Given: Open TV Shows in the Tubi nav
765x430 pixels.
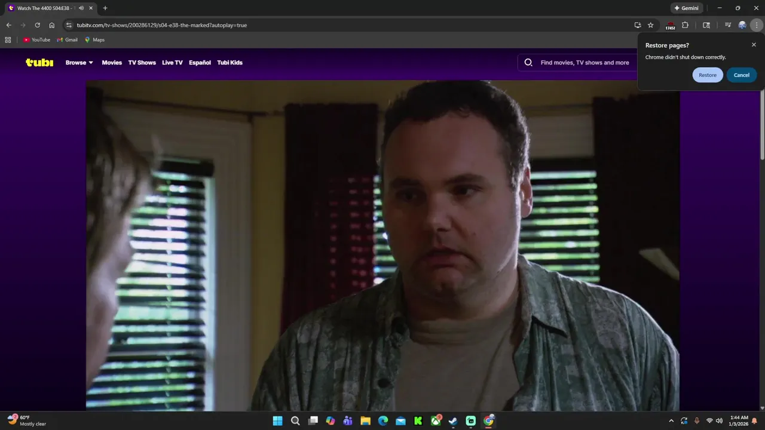Looking at the screenshot, I should click(142, 63).
